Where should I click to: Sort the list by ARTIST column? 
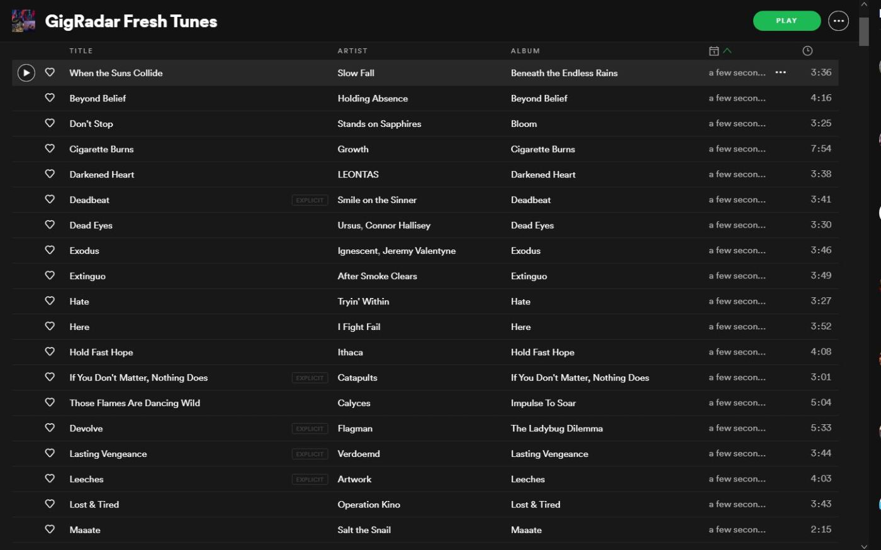(x=352, y=51)
